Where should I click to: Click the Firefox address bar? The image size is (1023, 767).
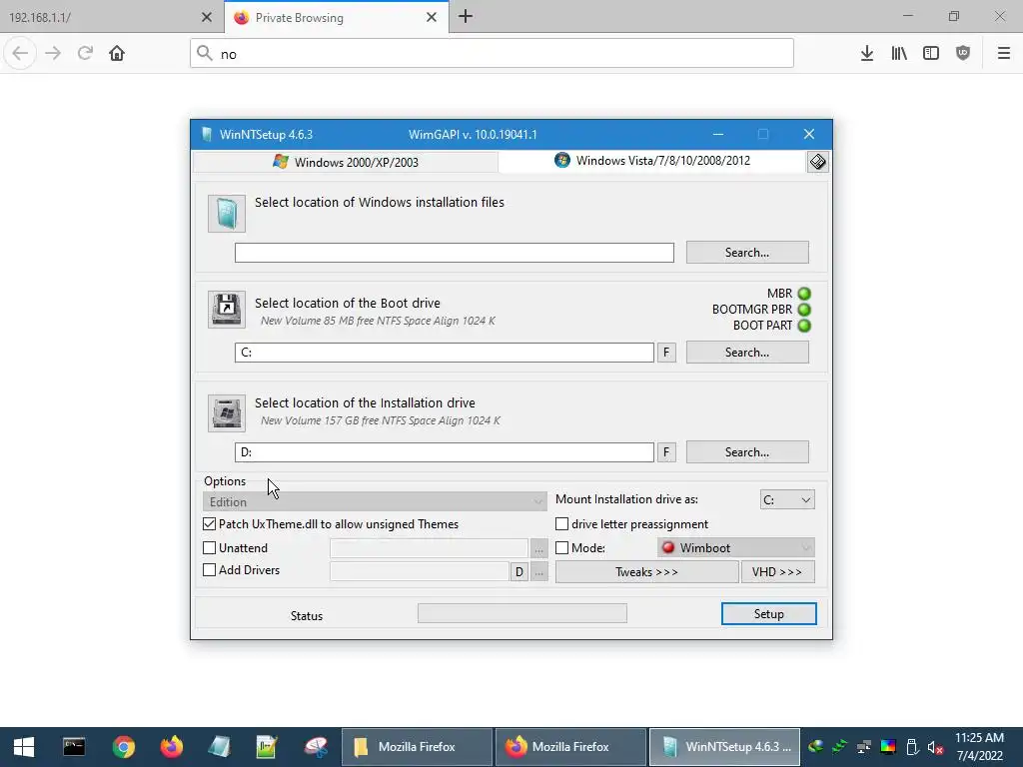(x=492, y=54)
